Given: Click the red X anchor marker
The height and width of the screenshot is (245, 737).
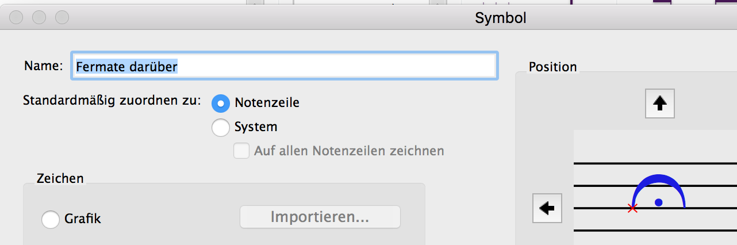Looking at the screenshot, I should click(633, 209).
